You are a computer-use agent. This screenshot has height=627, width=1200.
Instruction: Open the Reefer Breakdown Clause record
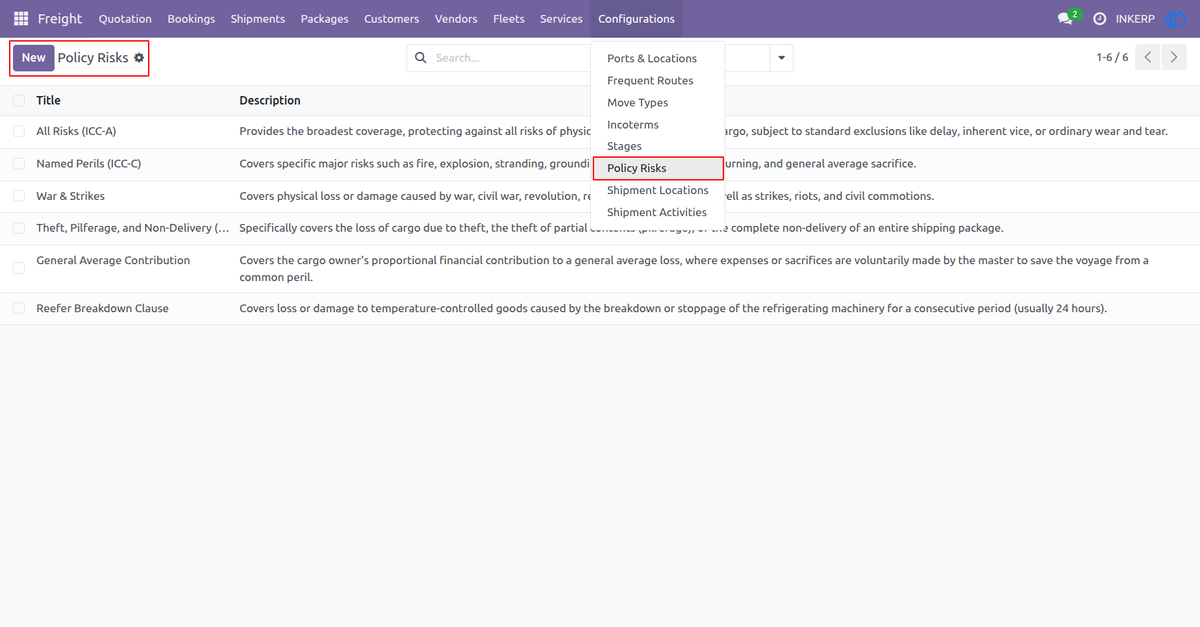[103, 308]
